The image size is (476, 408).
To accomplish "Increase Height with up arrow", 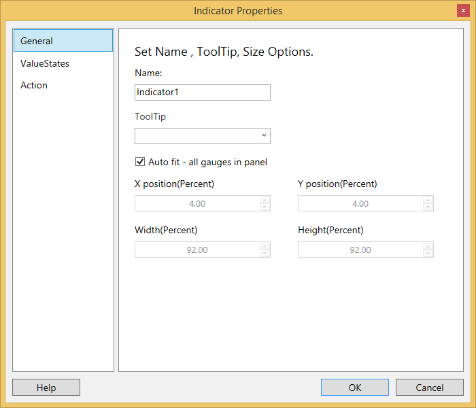I will tap(428, 246).
